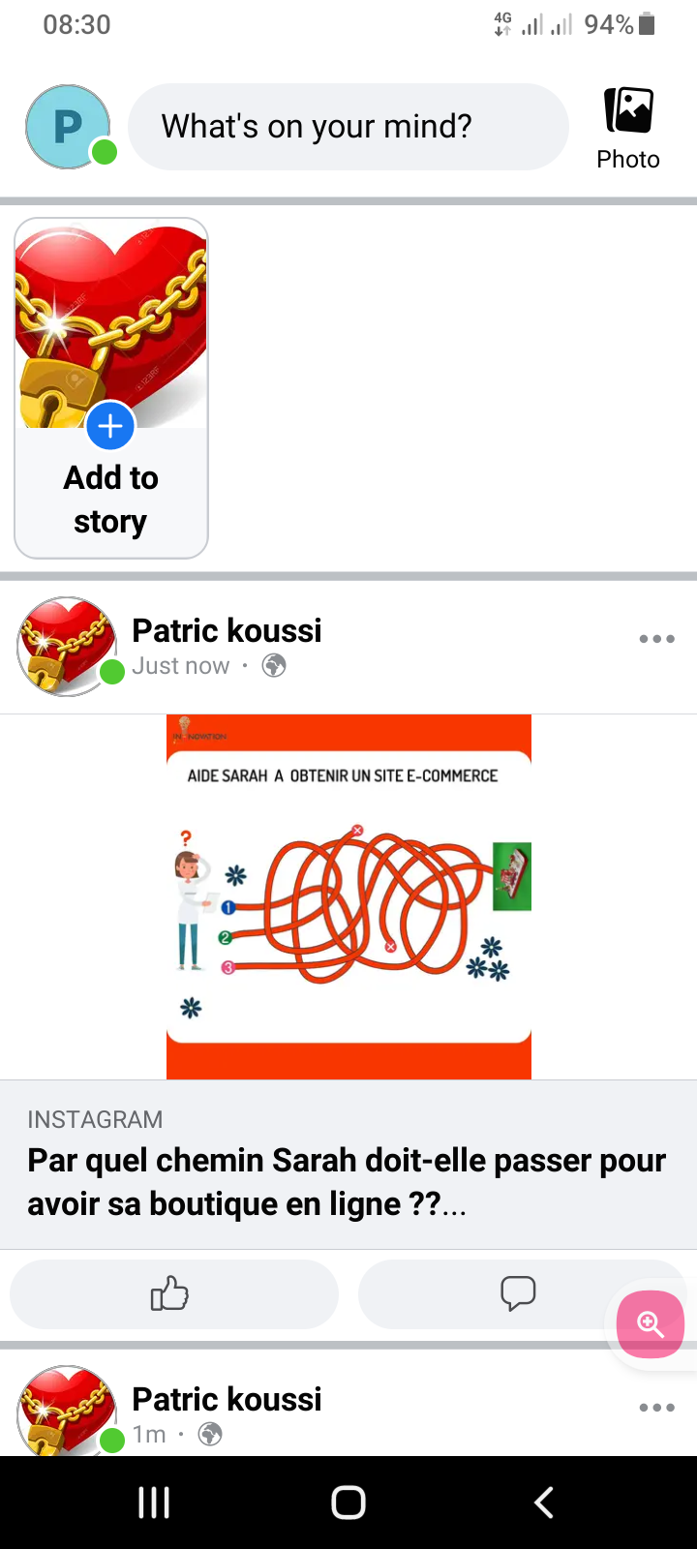Tap the heart-lock avatar of first post
This screenshot has height=1549, width=697.
coord(67,646)
